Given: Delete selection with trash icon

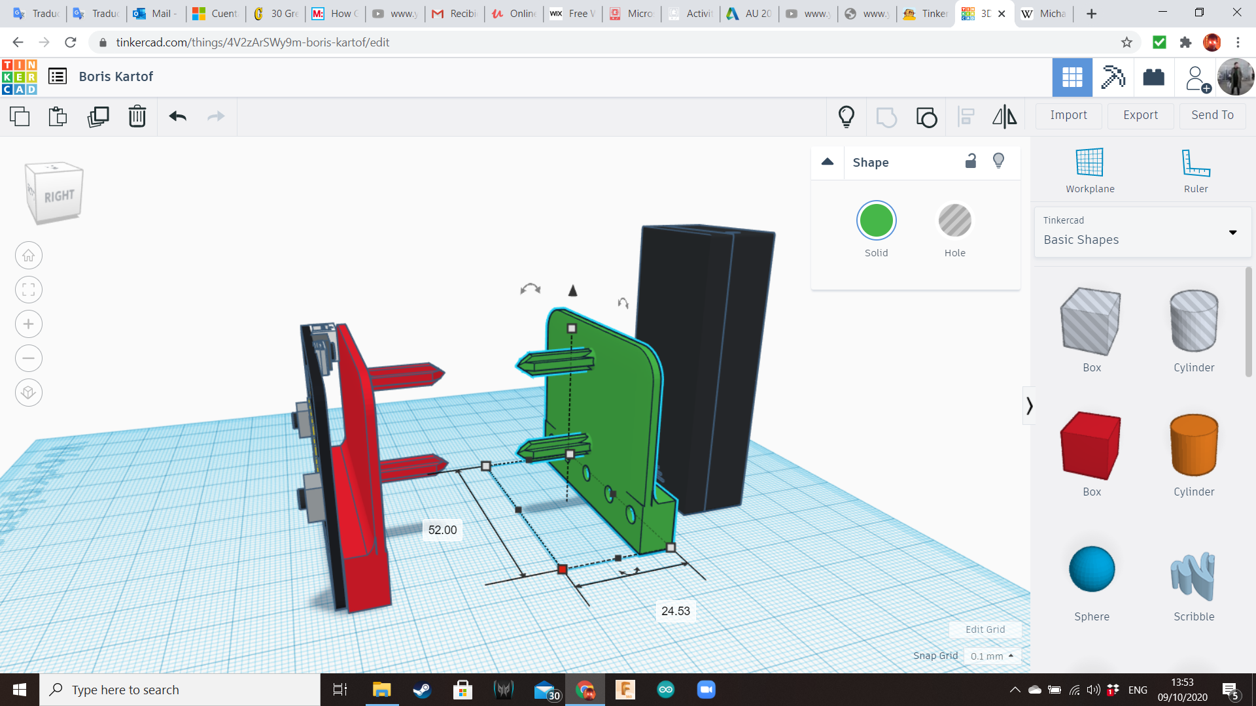Looking at the screenshot, I should pyautogui.click(x=137, y=117).
